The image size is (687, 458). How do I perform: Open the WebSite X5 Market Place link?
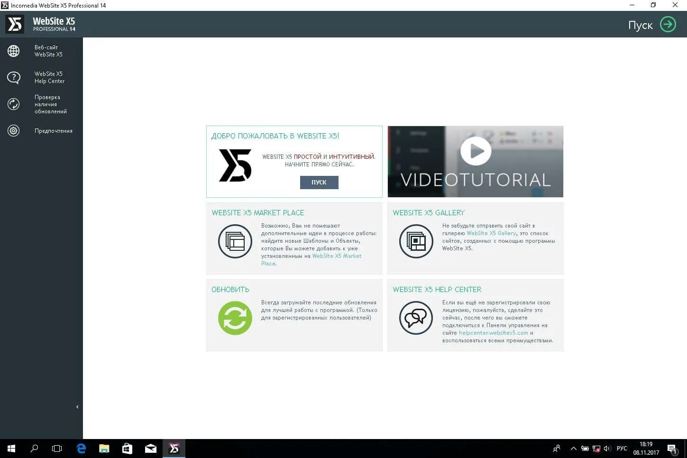pyautogui.click(x=311, y=260)
